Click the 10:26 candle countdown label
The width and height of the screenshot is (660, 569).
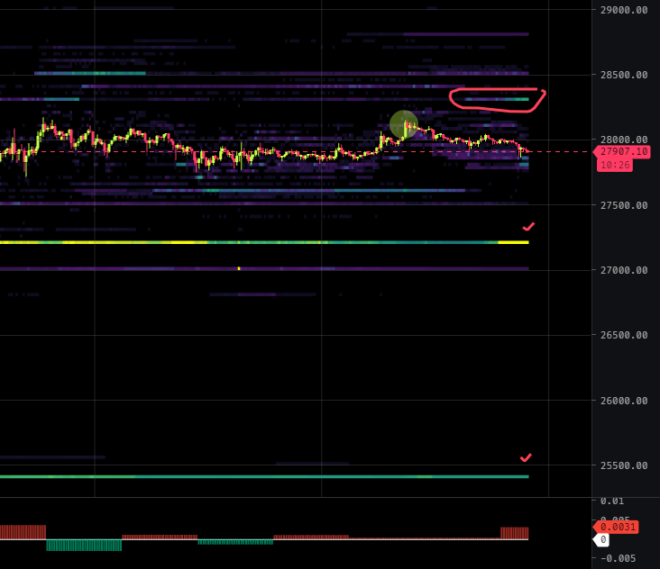[x=615, y=165]
